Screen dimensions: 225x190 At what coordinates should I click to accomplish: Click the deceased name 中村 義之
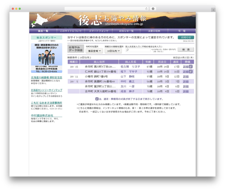(127, 82)
